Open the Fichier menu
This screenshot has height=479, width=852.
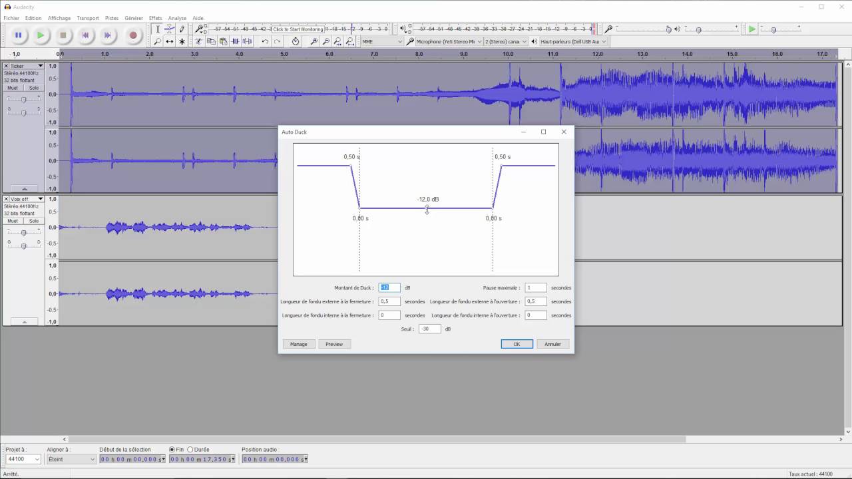[x=11, y=18]
